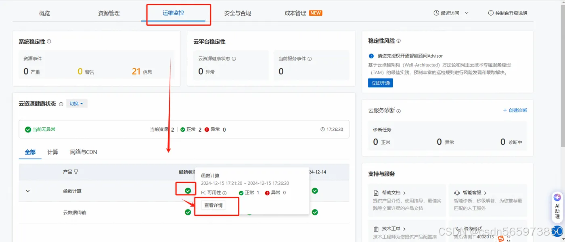Click the info icon on 控制台升级说明
The height and width of the screenshot is (242, 565).
(x=491, y=13)
